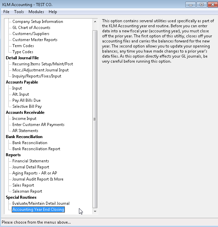Select Input under Accounts Payable

[x=17, y=88]
